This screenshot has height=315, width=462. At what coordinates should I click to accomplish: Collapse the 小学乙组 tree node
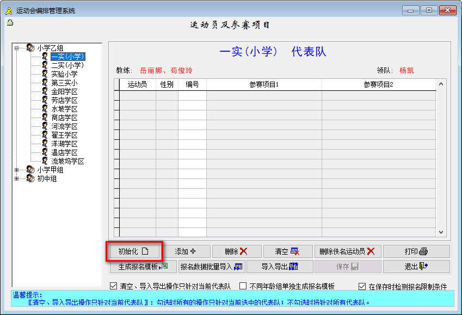coord(17,48)
